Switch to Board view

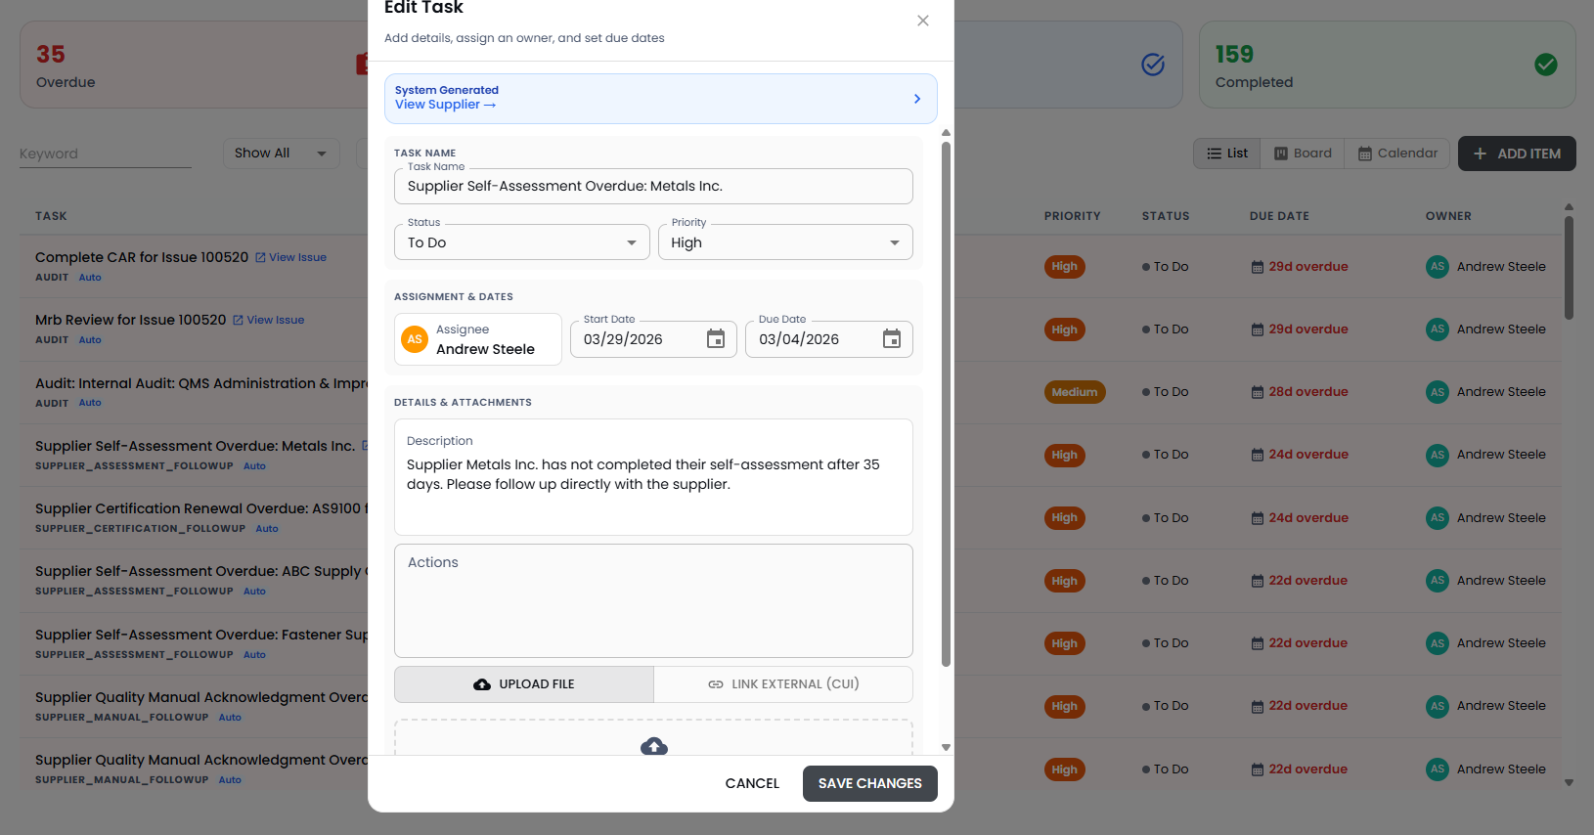(x=1303, y=154)
